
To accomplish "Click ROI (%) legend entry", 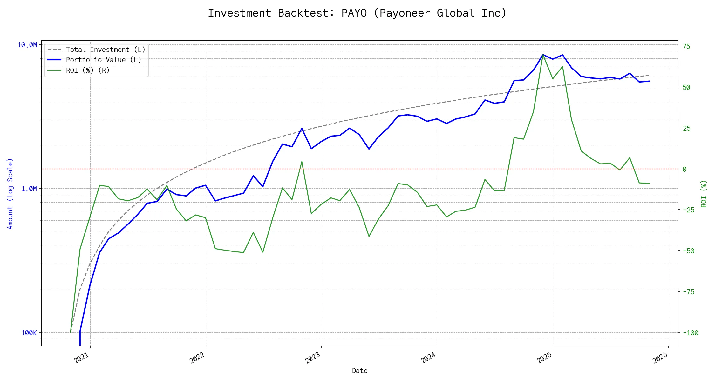I will (87, 70).
